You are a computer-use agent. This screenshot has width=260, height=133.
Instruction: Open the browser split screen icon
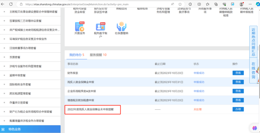click(x=199, y=4)
